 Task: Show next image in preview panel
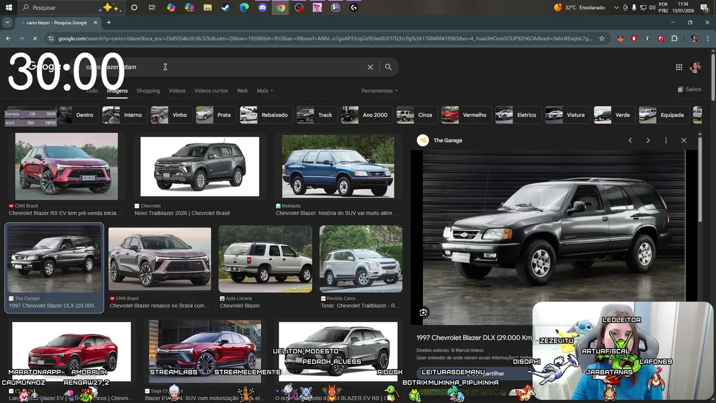[648, 140]
